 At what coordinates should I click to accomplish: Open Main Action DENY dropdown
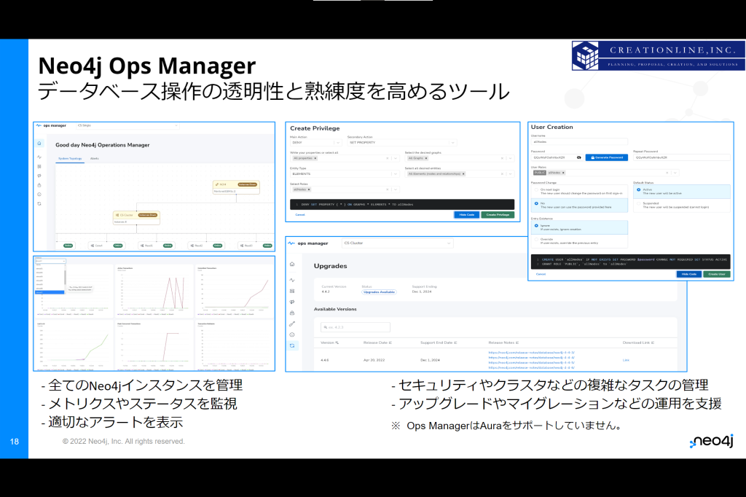pos(316,142)
